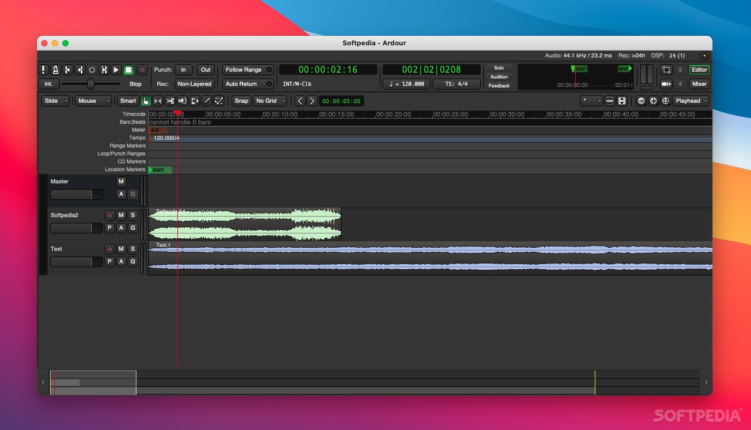The height and width of the screenshot is (430, 751).
Task: Zoom to session icon
Action: 666,101
